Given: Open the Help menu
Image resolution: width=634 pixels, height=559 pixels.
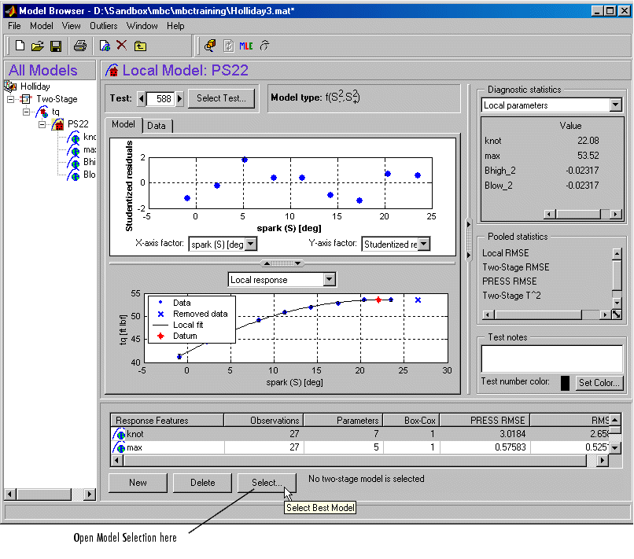Looking at the screenshot, I should point(175,26).
